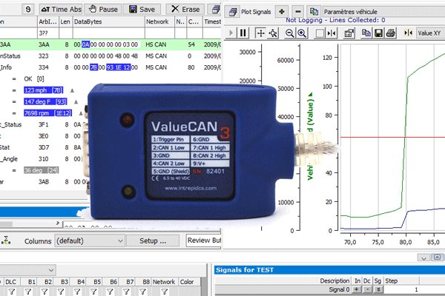Click the triangle next to 7698 rpm
445x296 pixels.
click(x=81, y=113)
